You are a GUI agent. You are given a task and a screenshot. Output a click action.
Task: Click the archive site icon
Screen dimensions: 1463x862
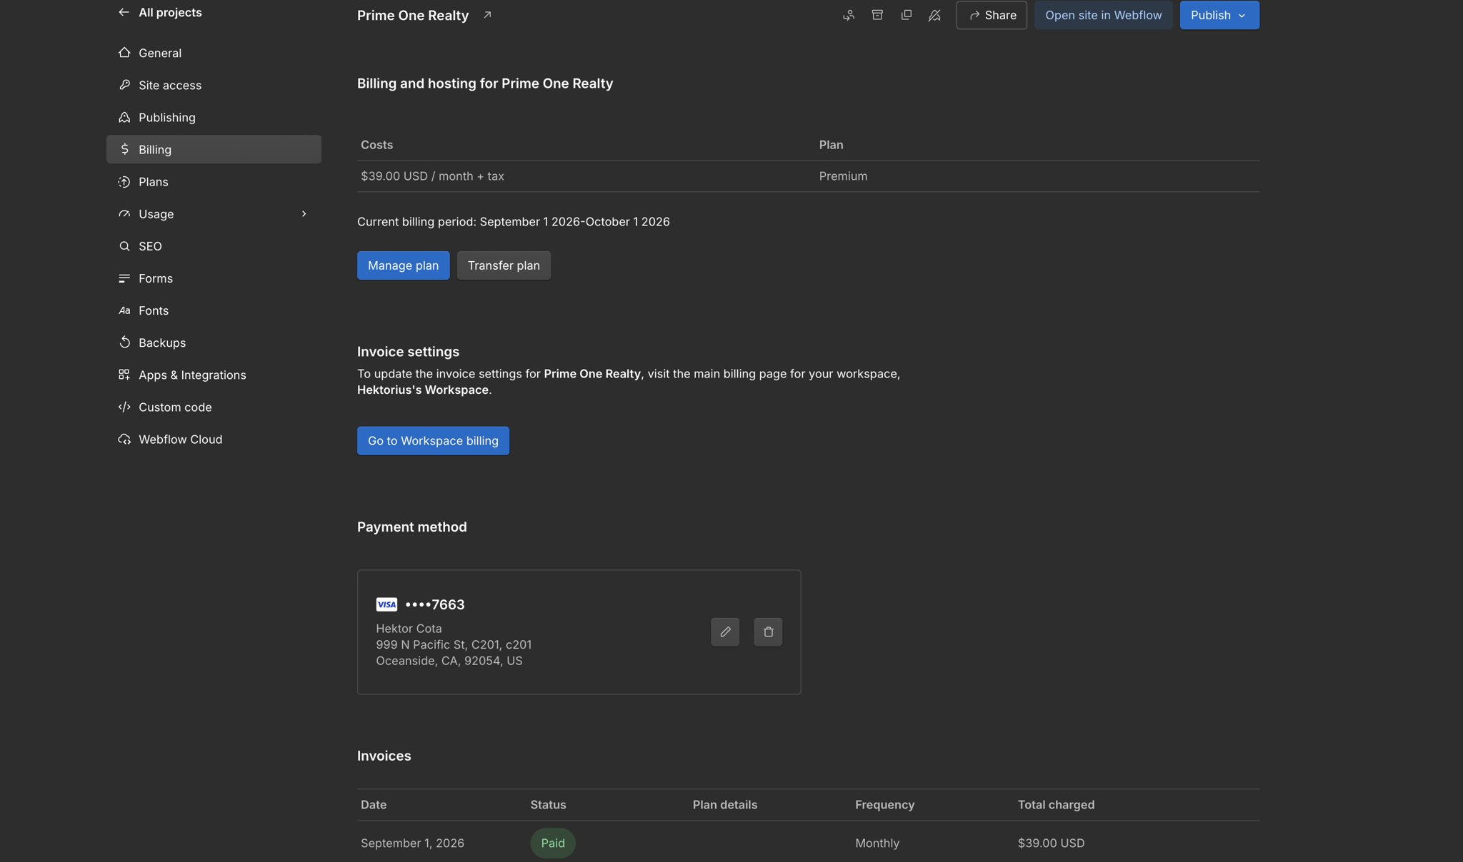(x=877, y=15)
